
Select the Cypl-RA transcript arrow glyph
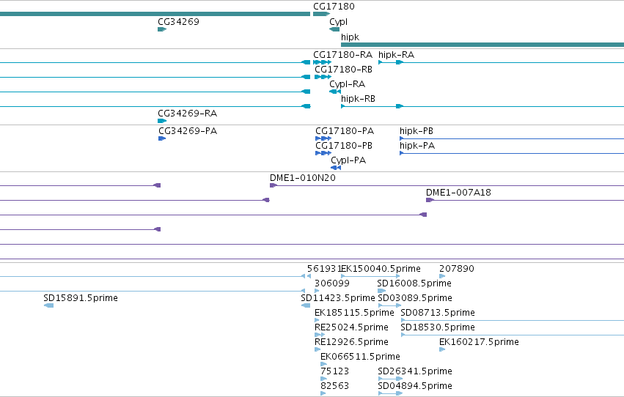point(335,92)
